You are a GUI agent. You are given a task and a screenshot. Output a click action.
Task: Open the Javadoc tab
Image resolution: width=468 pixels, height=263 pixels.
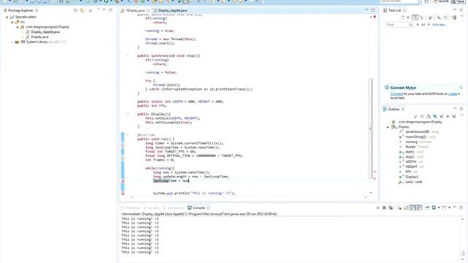coord(151,207)
